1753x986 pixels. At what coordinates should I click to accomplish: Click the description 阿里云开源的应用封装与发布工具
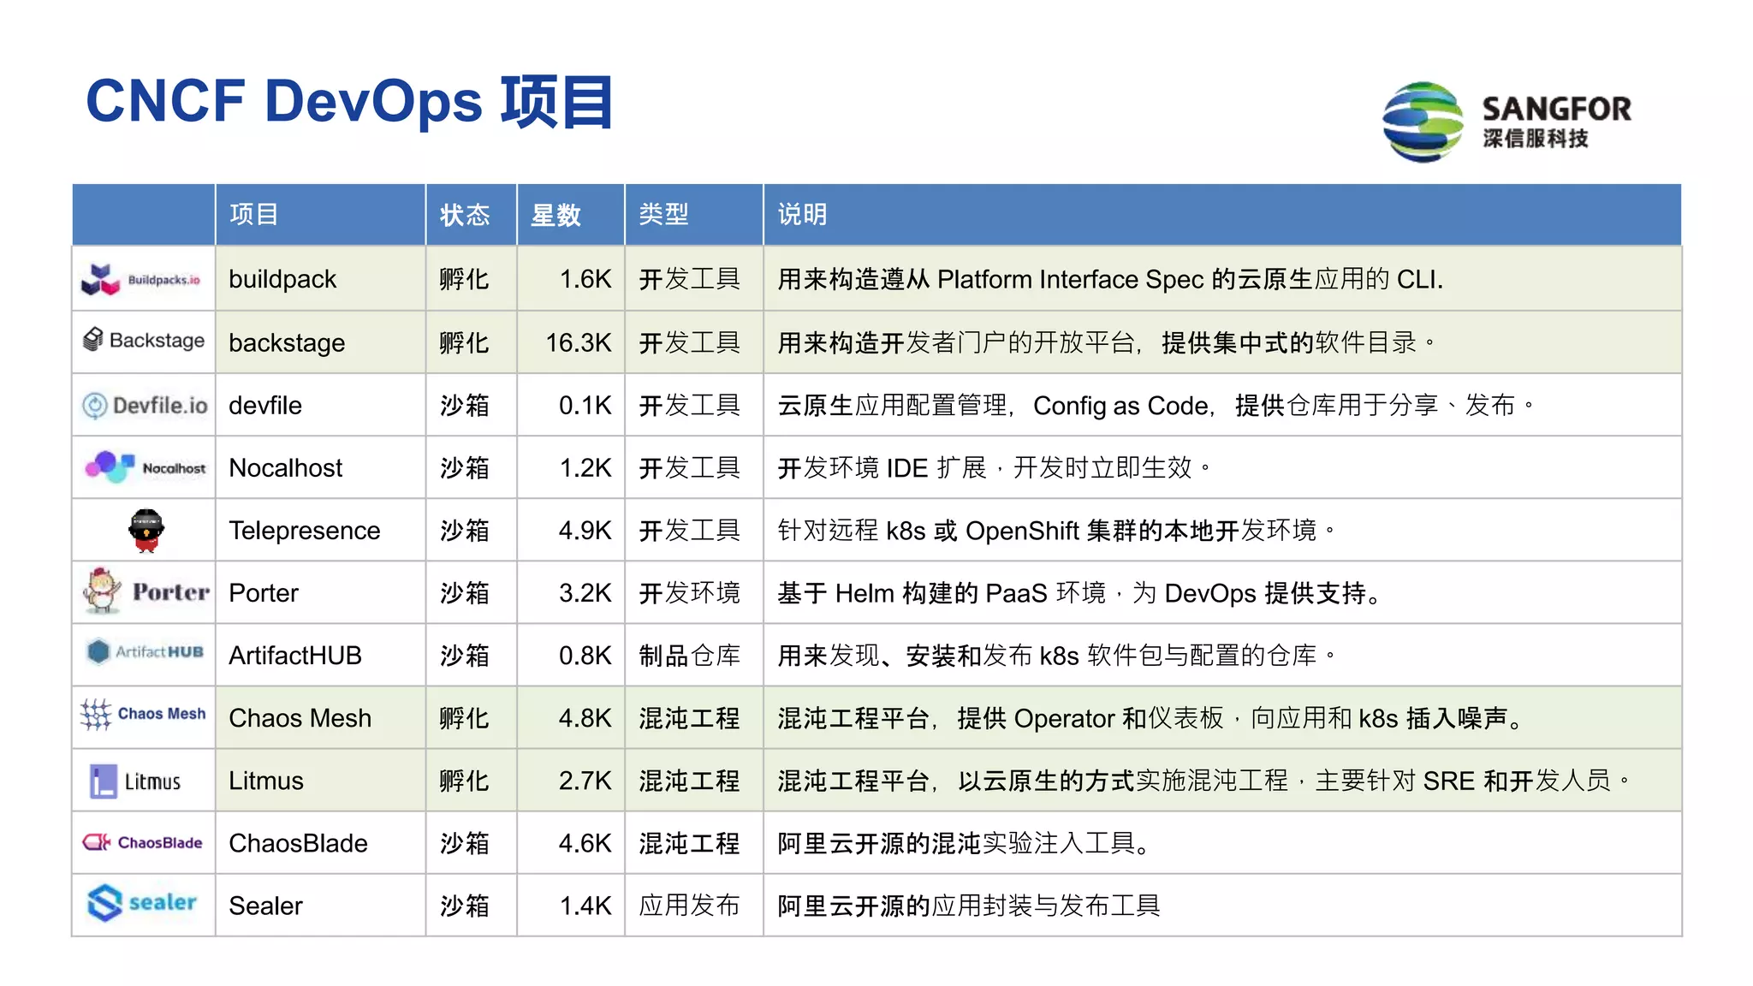(969, 906)
